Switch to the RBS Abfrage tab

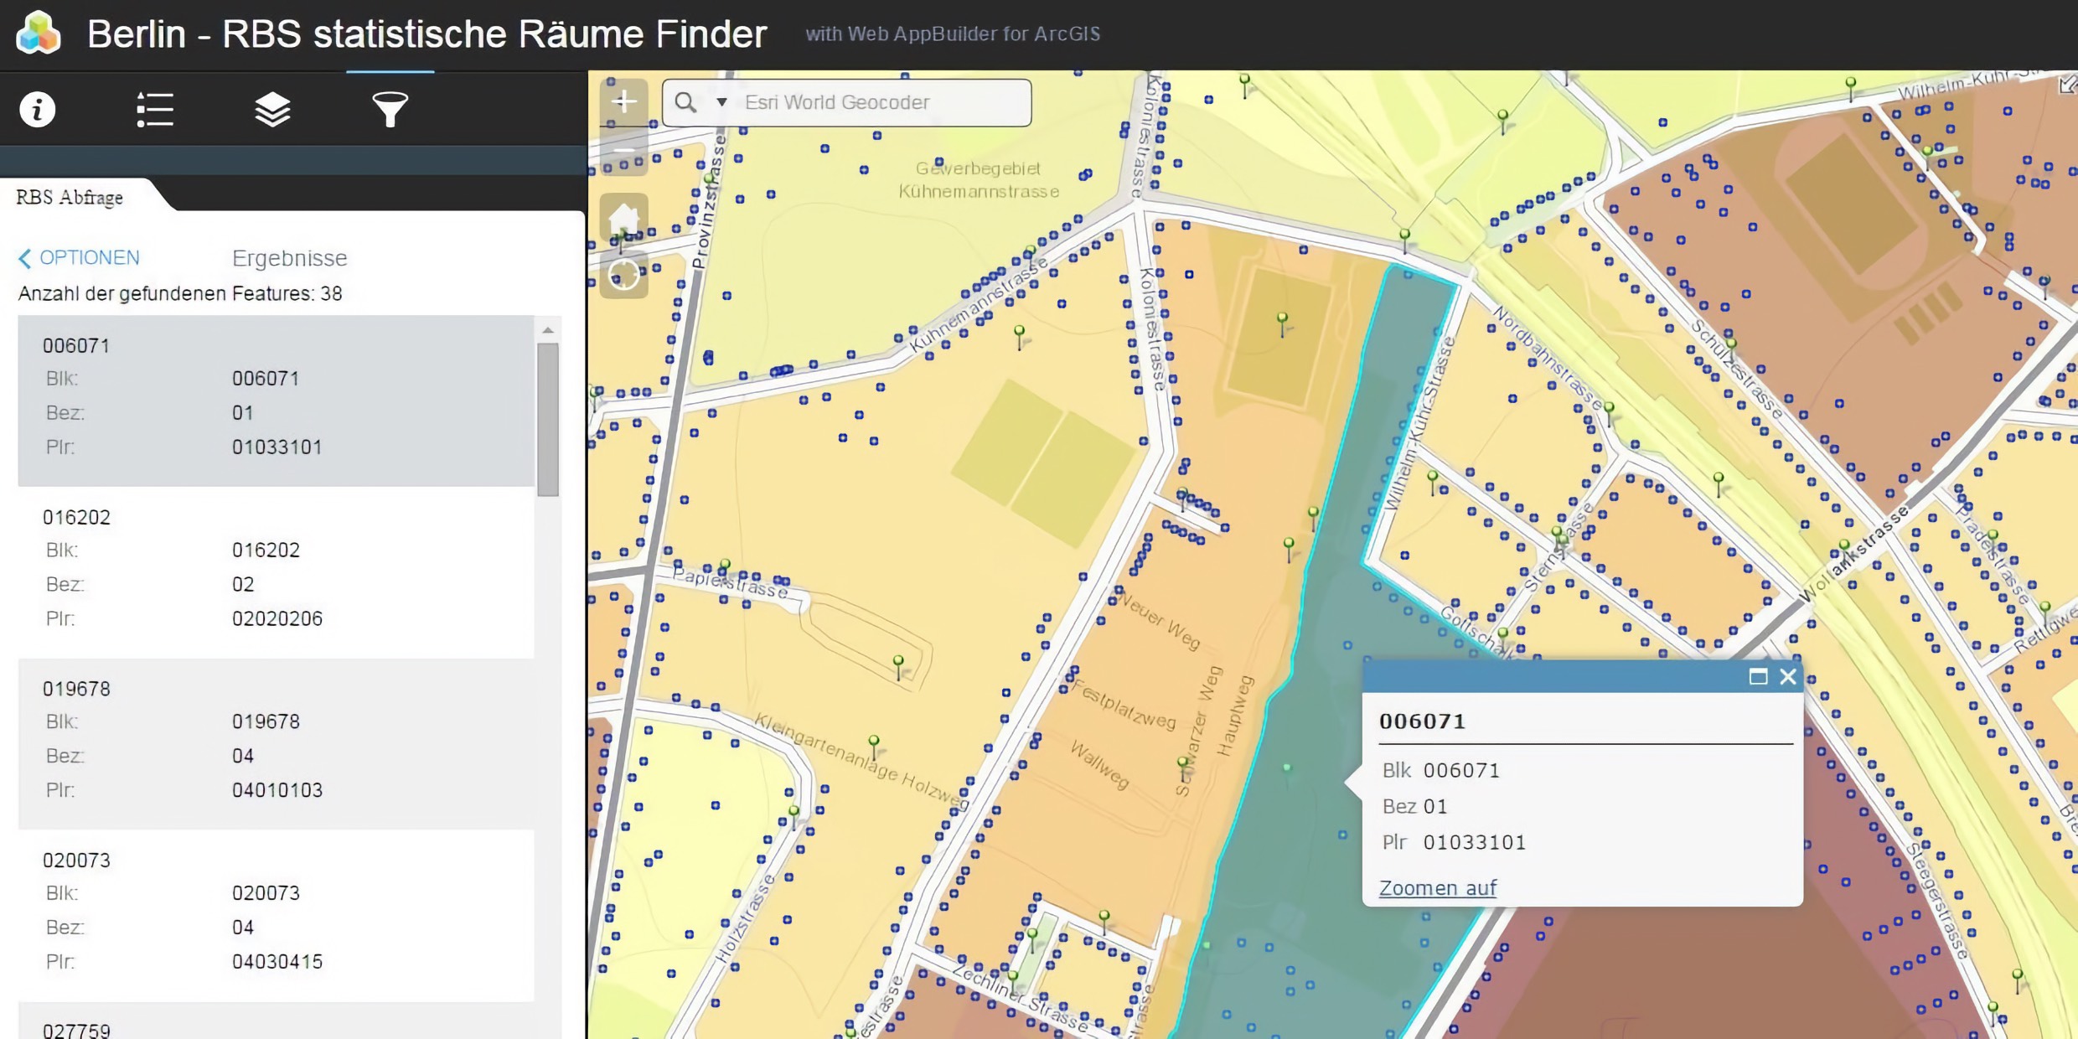(x=69, y=197)
